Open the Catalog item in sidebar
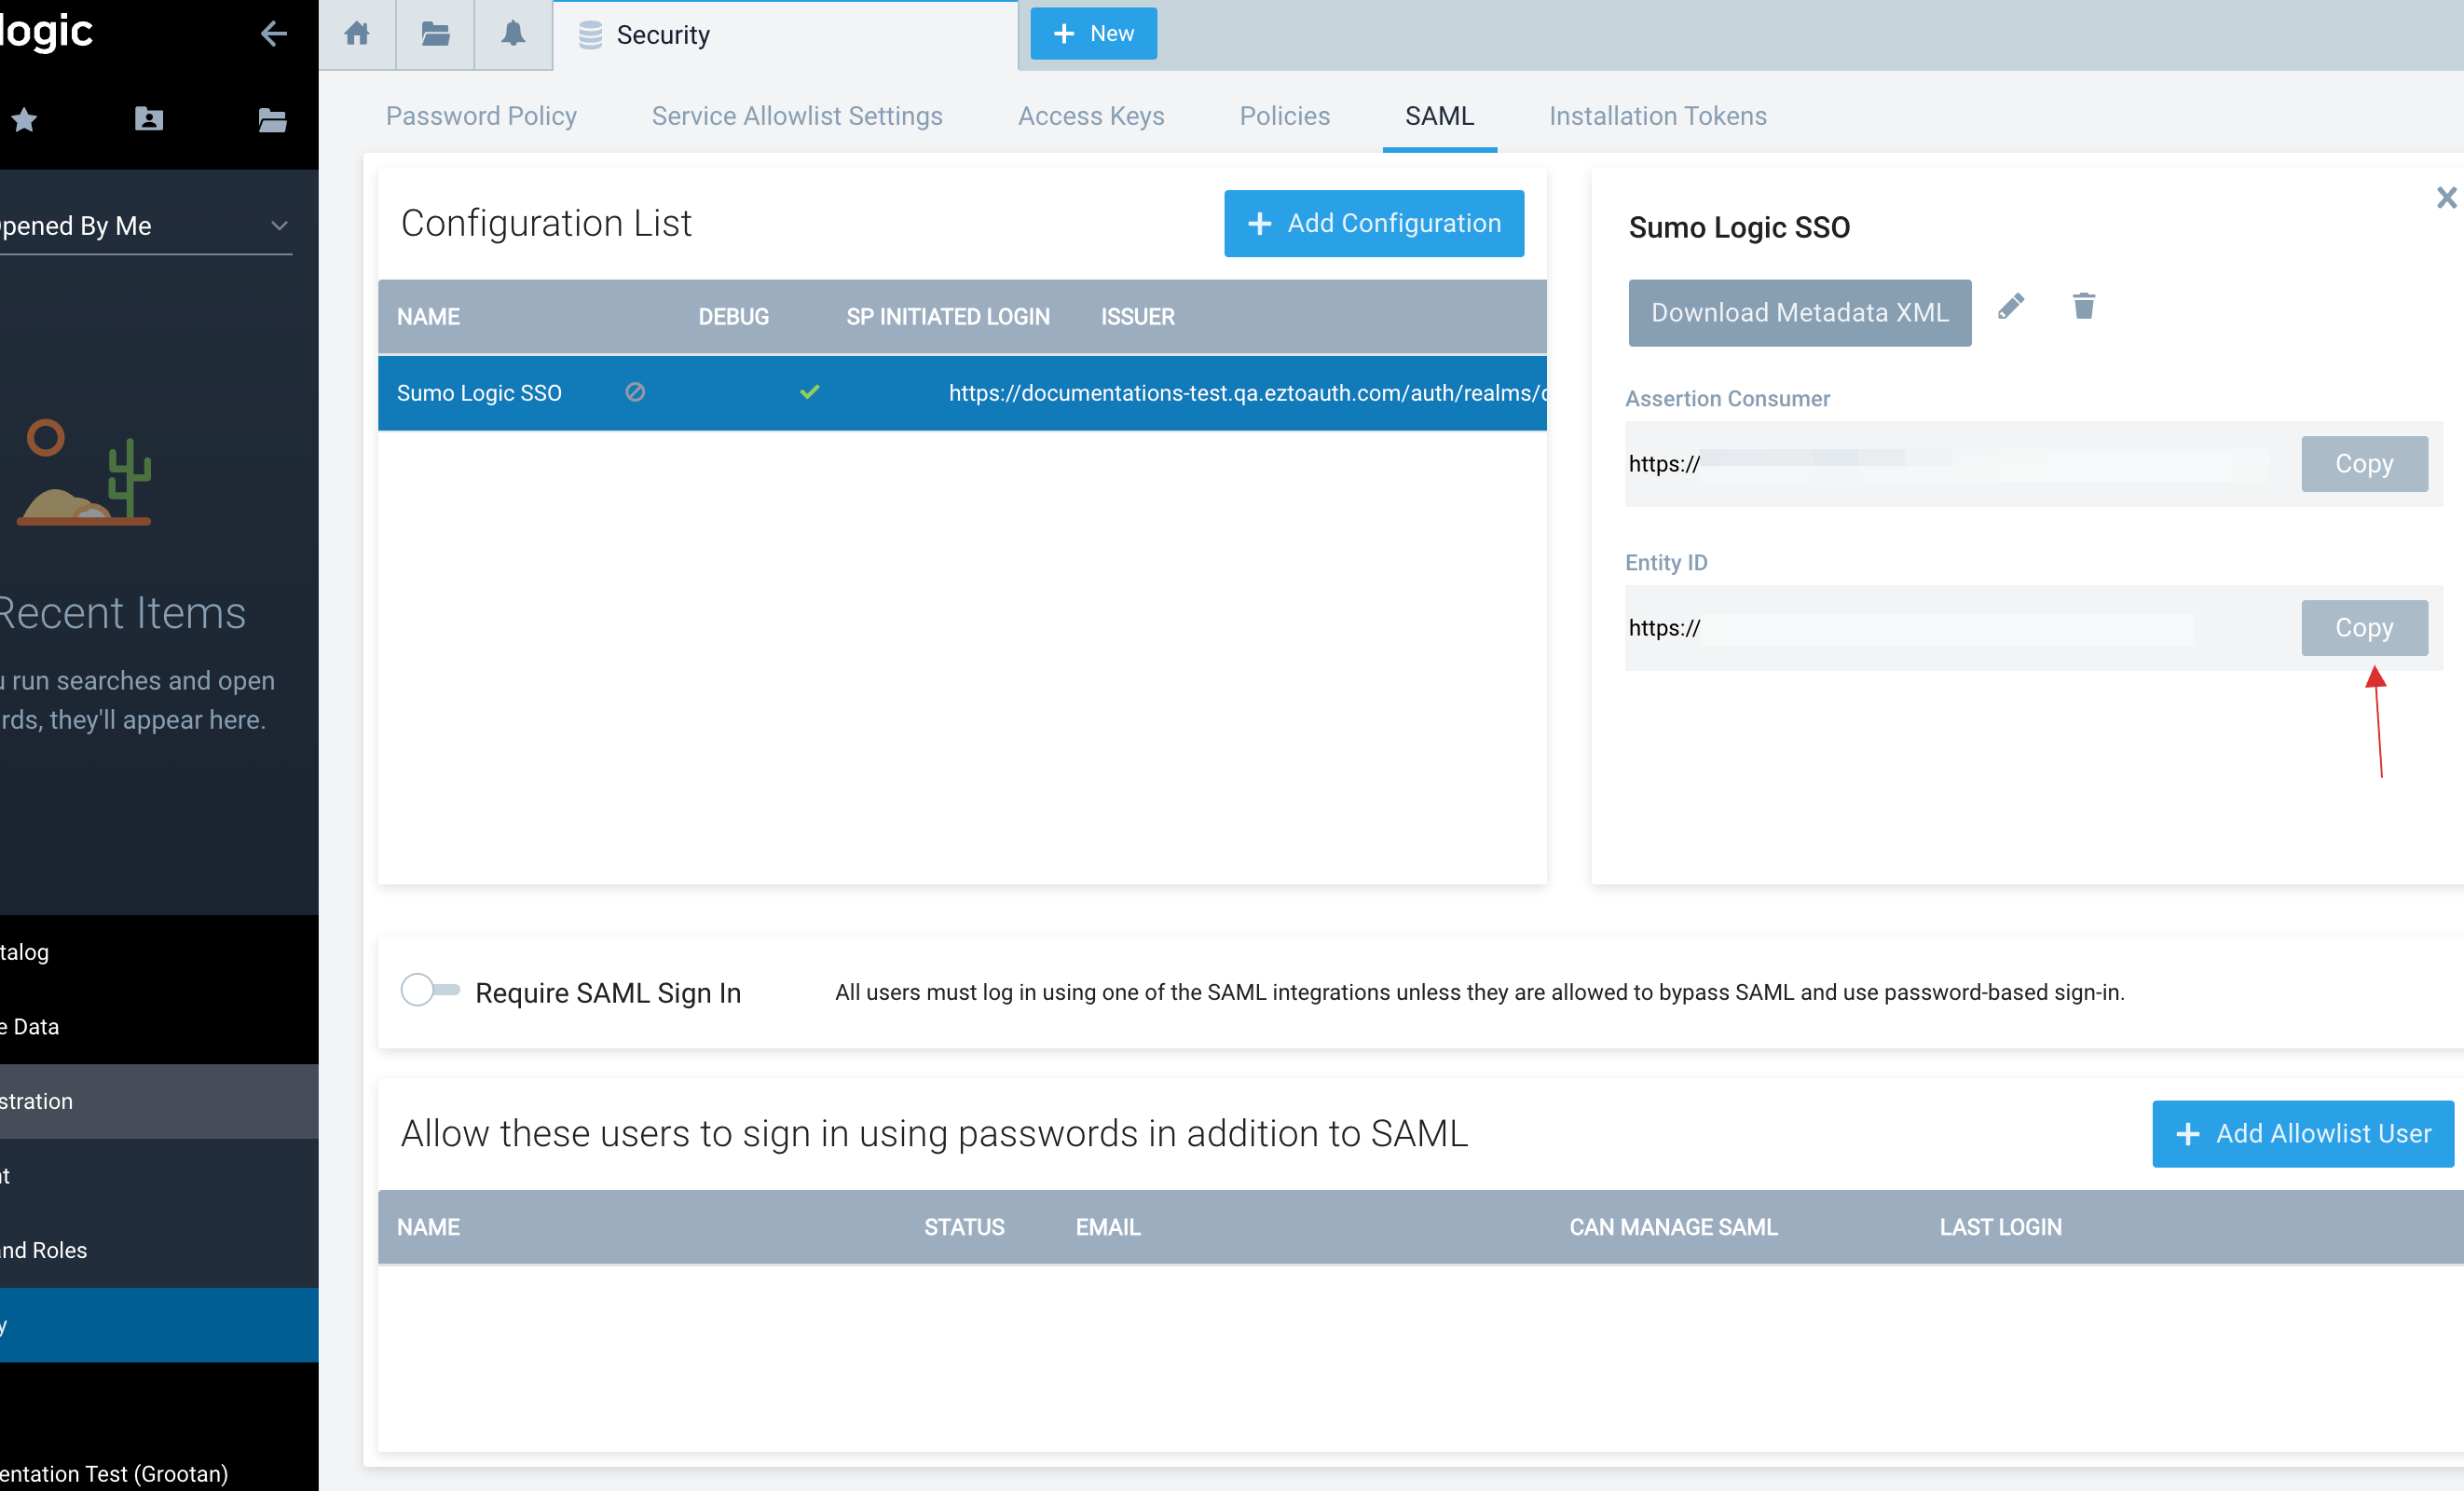The width and height of the screenshot is (2464, 1491). [159, 952]
